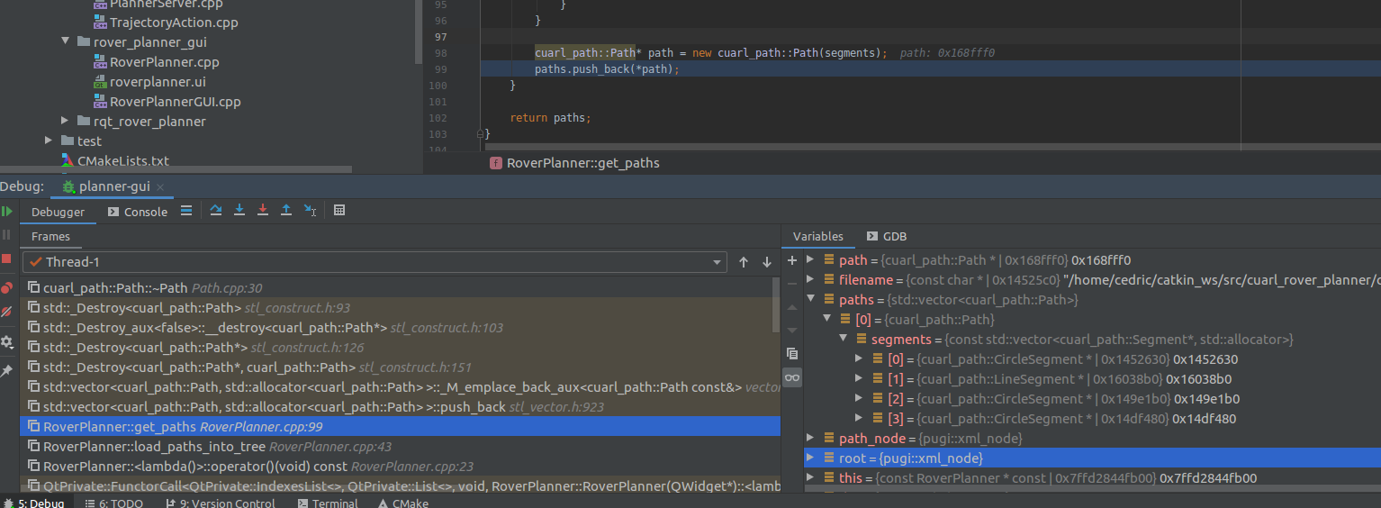The width and height of the screenshot is (1381, 508).
Task: Expand the this variable
Action: 810,478
